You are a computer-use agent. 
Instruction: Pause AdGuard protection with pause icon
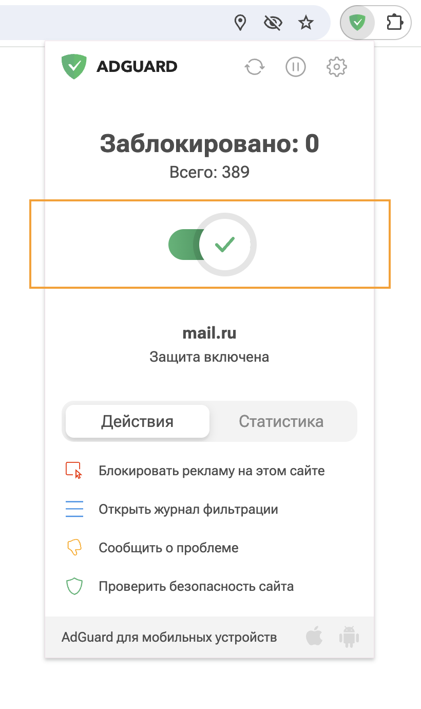click(296, 67)
